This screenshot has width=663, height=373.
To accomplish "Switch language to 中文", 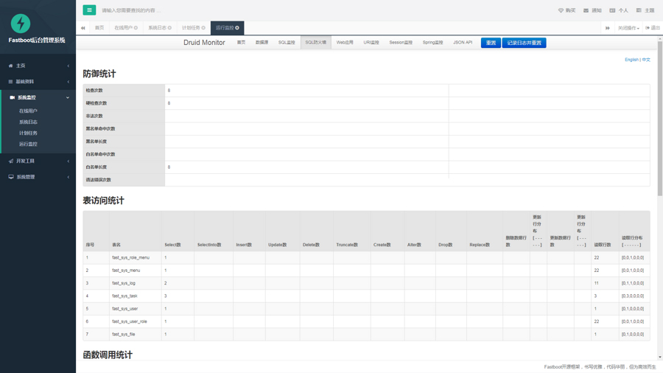I will click(646, 60).
